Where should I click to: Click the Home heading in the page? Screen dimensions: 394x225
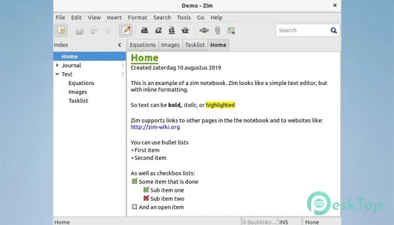coord(145,58)
